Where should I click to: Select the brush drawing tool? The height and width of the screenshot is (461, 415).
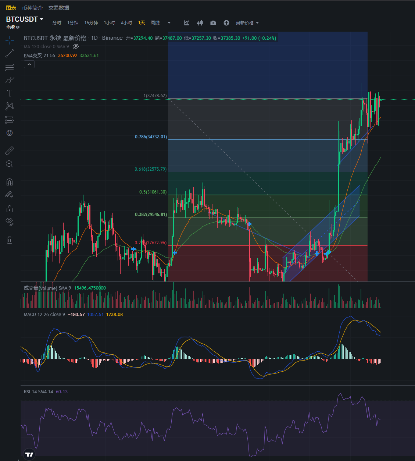pos(10,80)
